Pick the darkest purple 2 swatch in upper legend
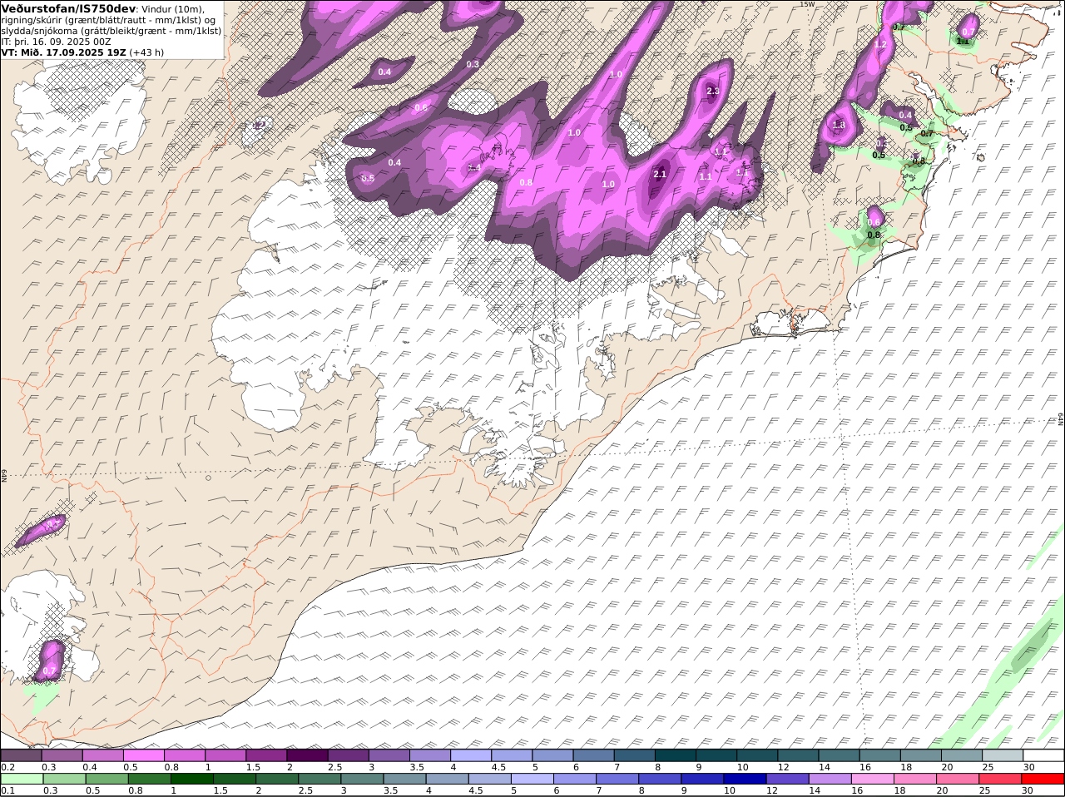 coord(307,755)
